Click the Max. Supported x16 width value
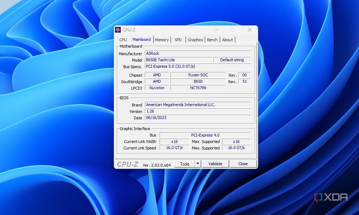Screen dimensions: 359x215 pos(236,142)
